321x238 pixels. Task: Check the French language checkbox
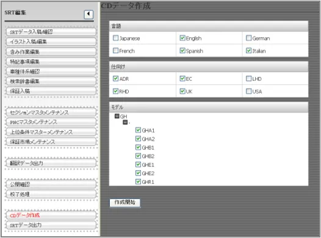click(116, 51)
